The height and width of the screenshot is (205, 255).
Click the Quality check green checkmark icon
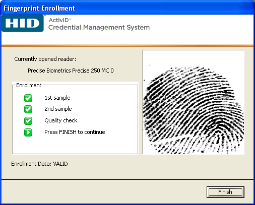pos(28,121)
